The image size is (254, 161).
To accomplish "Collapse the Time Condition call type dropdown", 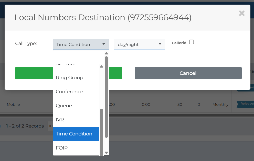I will coord(80,44).
